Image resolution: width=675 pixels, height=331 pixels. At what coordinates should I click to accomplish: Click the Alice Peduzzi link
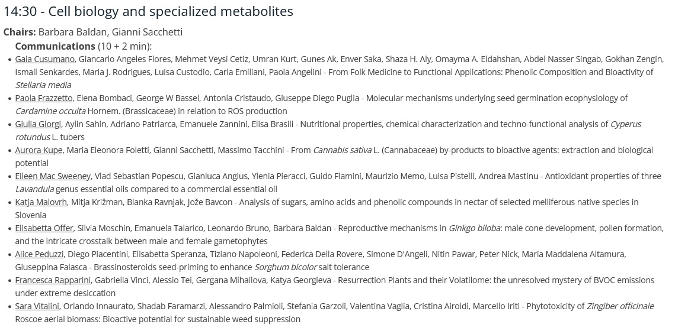pyautogui.click(x=39, y=255)
